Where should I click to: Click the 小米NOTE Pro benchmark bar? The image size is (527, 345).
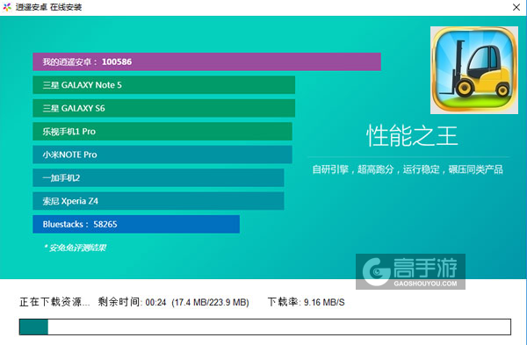click(x=162, y=155)
